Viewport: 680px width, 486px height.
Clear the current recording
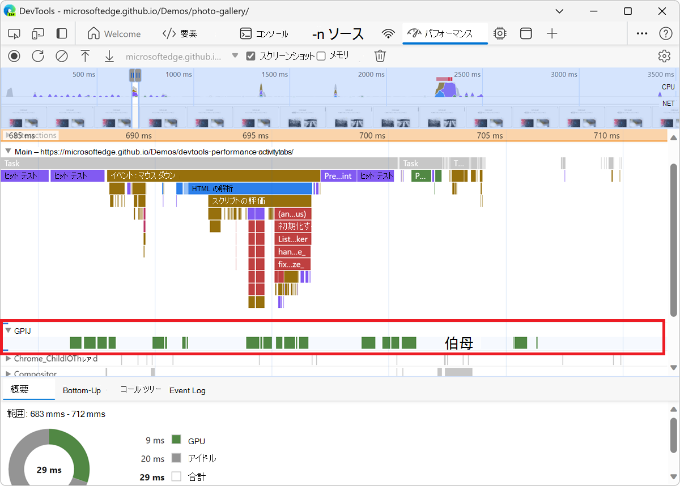[x=61, y=56]
